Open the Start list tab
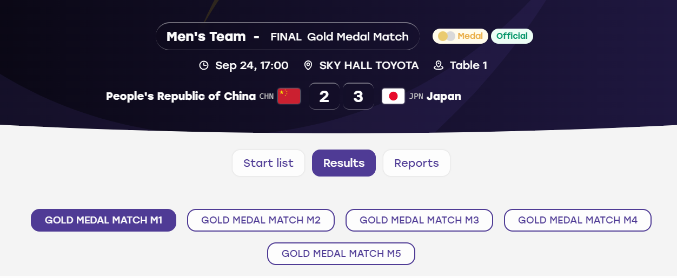This screenshot has height=278, width=677. [x=268, y=163]
